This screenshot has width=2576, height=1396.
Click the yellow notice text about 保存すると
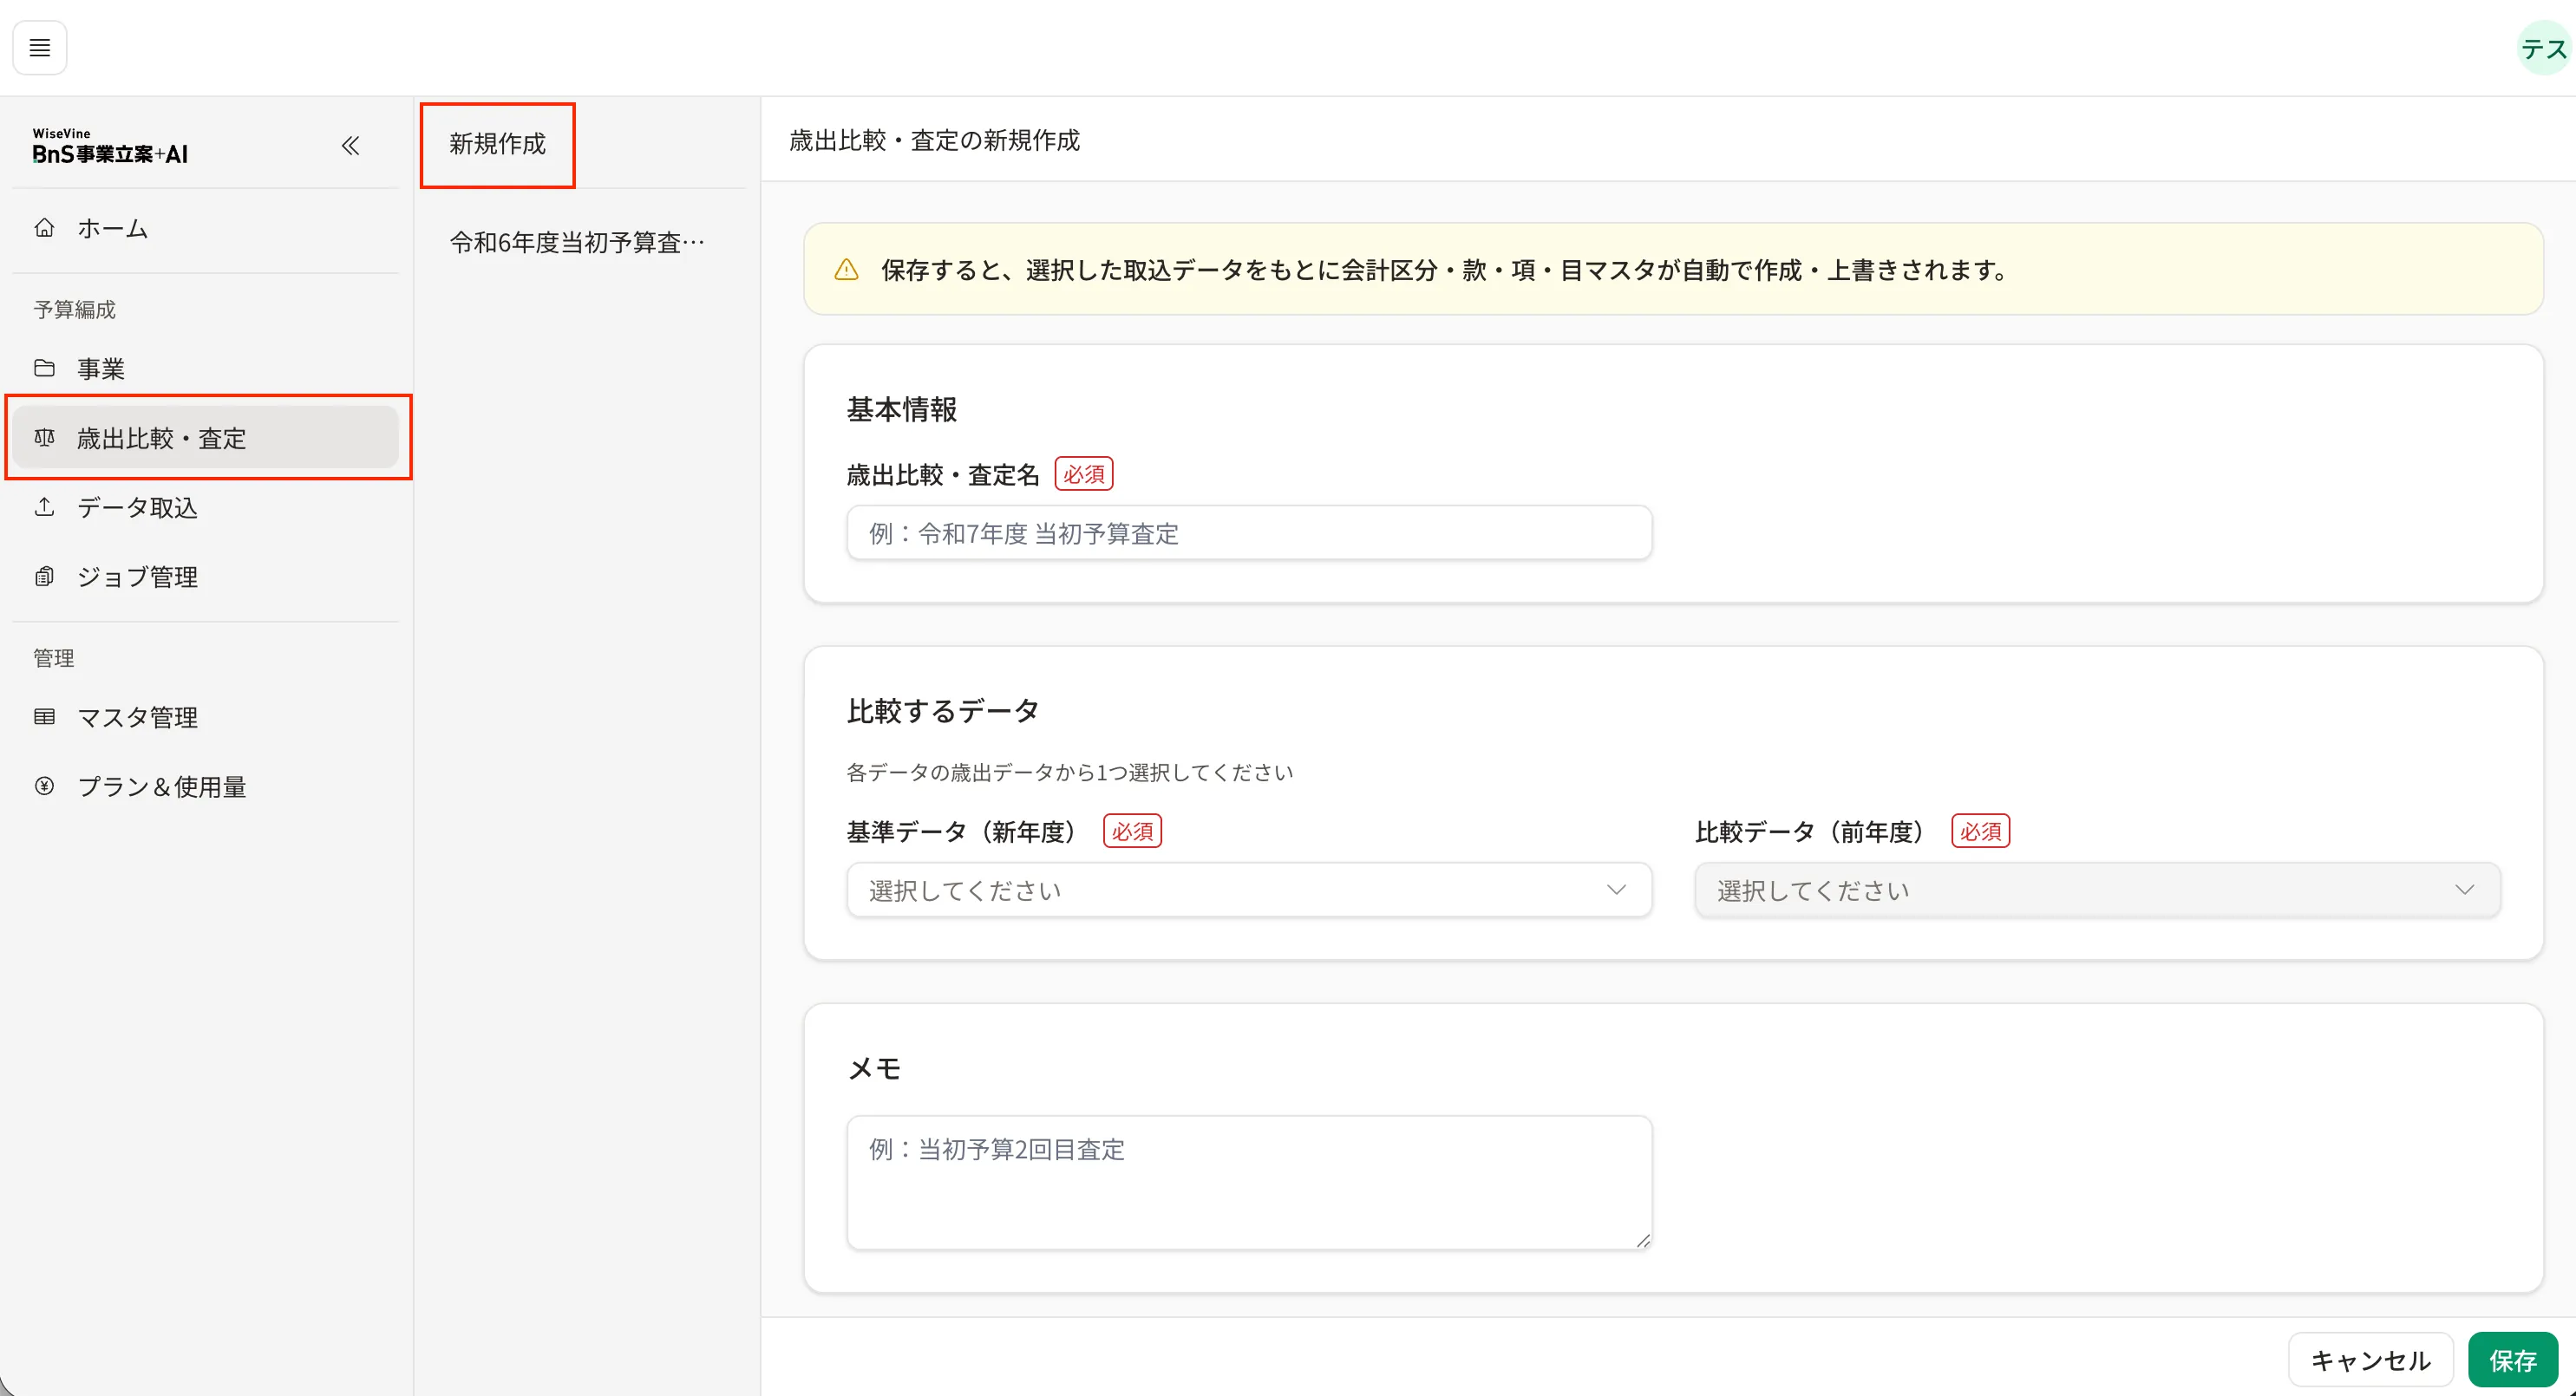(x=1446, y=270)
